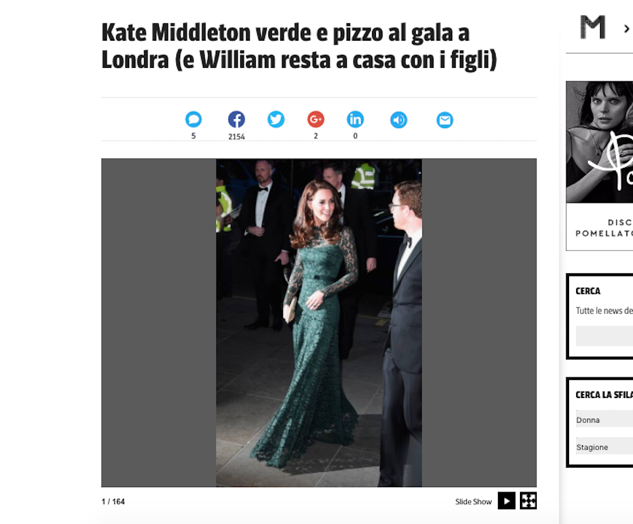
Task: Open fullscreen gallery view icon
Action: [x=528, y=501]
